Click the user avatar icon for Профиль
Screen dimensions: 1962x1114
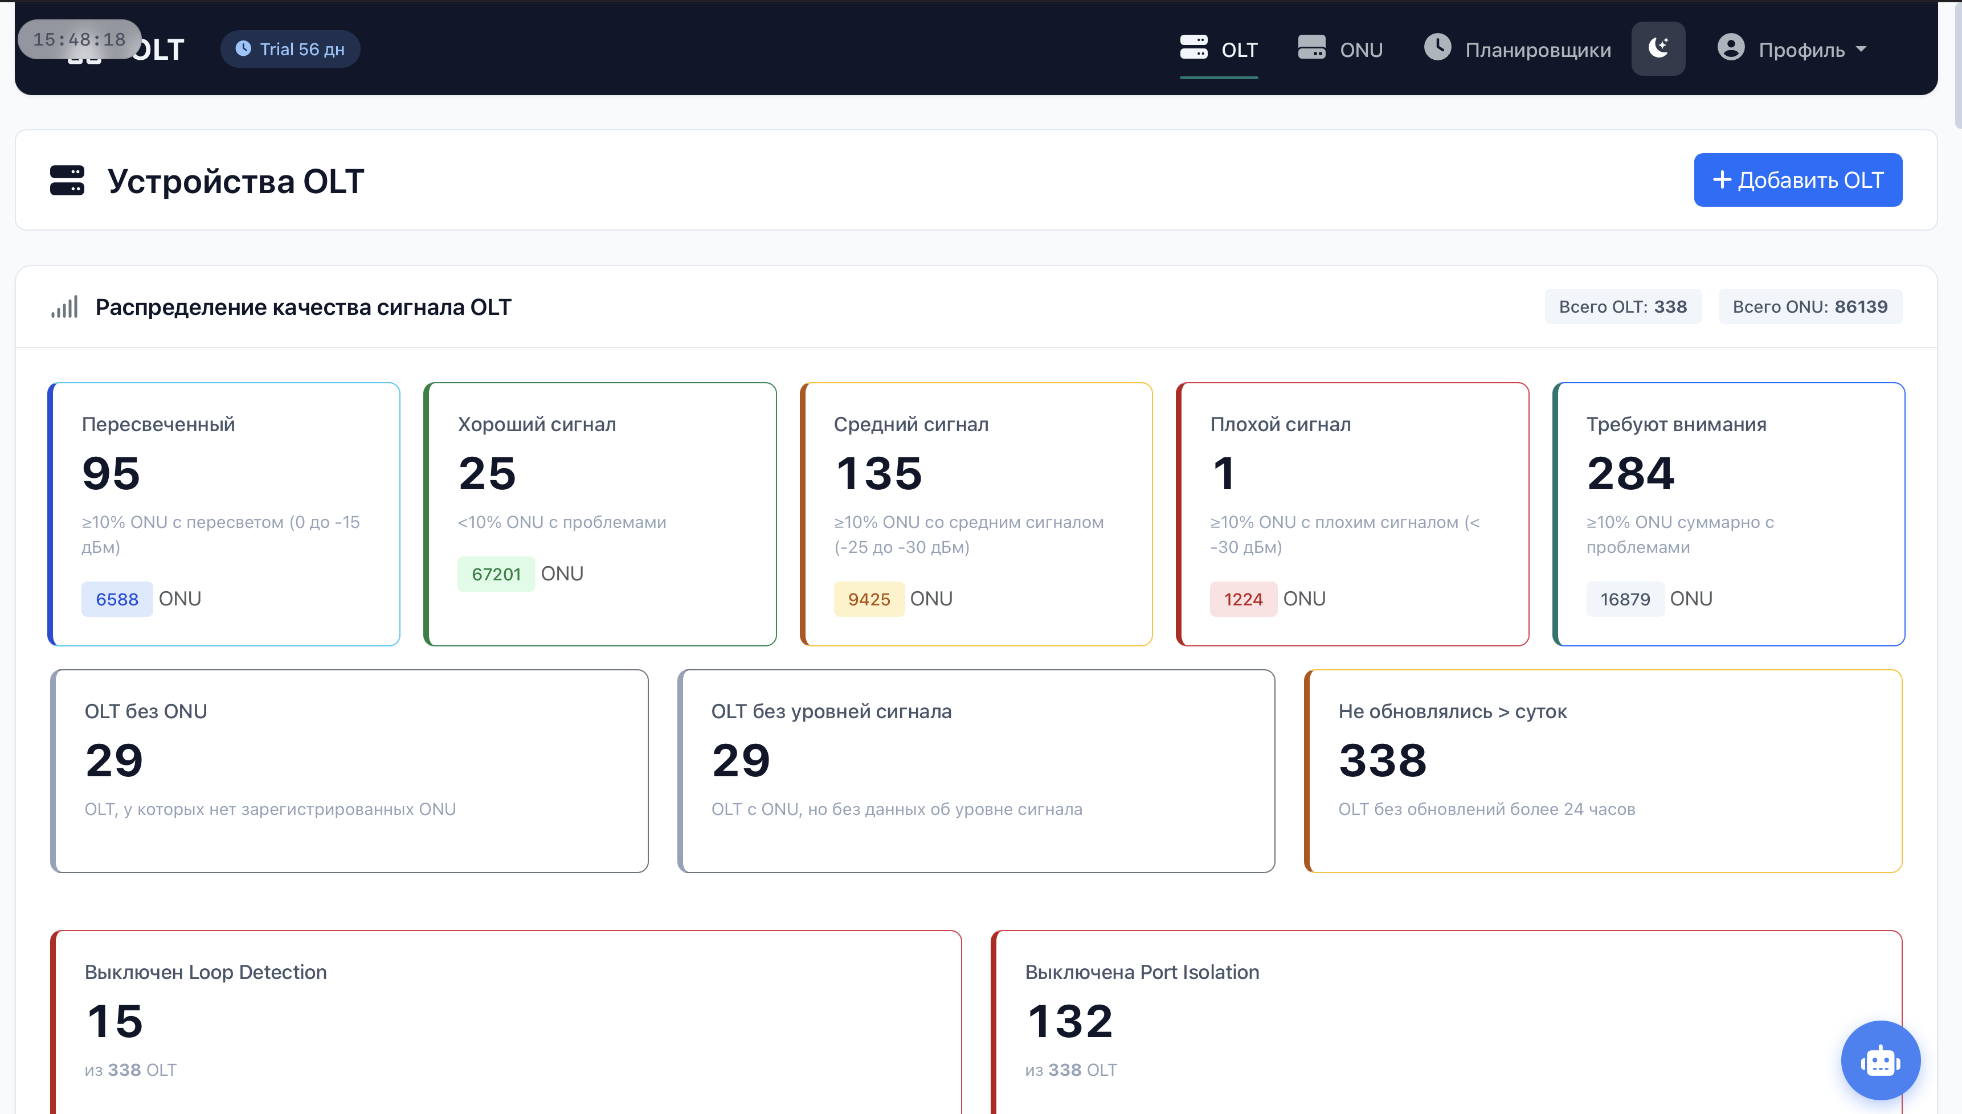[1730, 47]
